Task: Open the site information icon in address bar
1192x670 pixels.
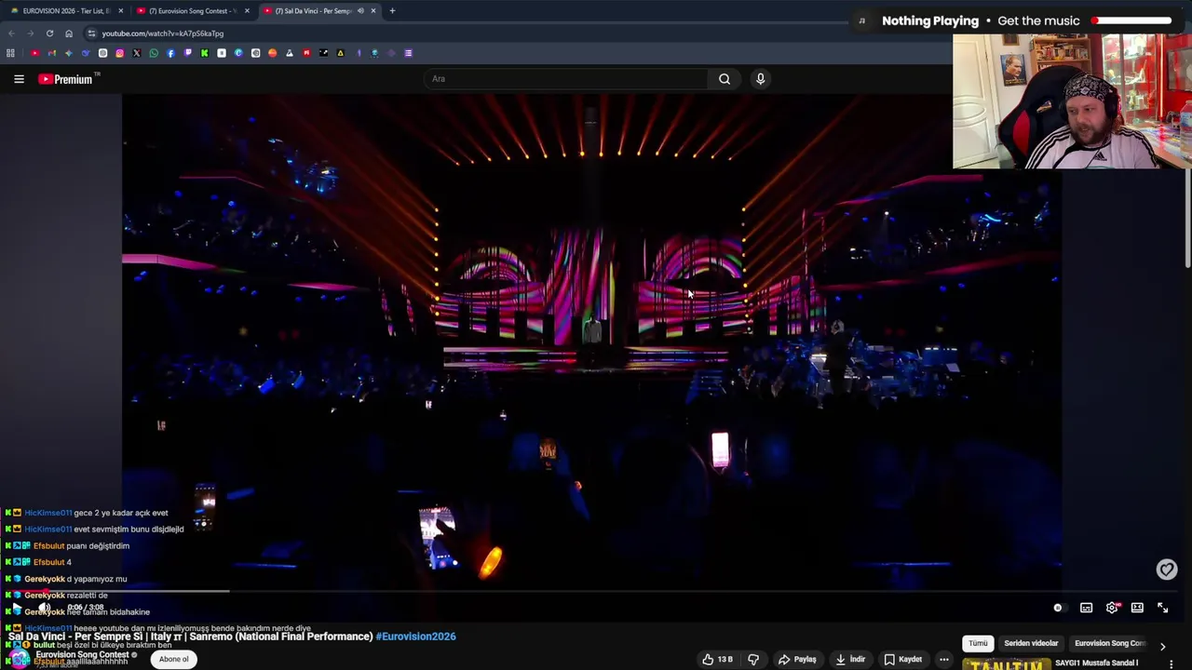Action: pos(91,33)
